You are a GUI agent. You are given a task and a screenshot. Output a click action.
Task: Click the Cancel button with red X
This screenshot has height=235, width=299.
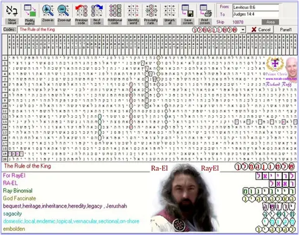[260, 30]
